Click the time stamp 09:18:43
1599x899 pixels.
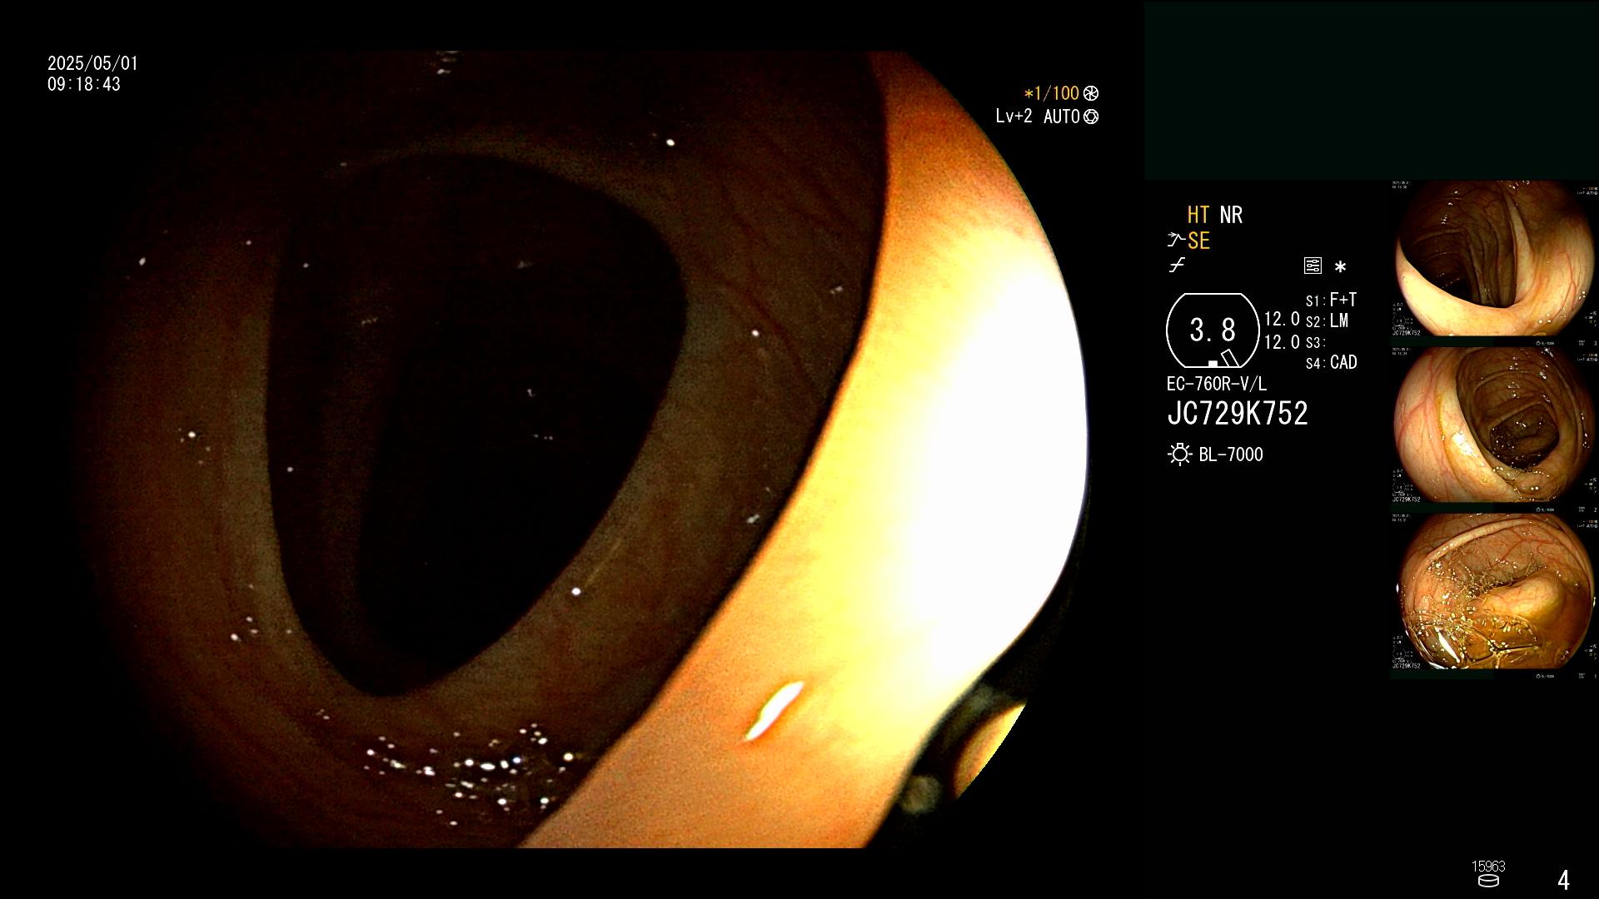pos(84,84)
